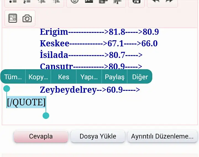The image size is (199, 157).
Task: Click the bulleted list icon
Action: (x=12, y=1)
